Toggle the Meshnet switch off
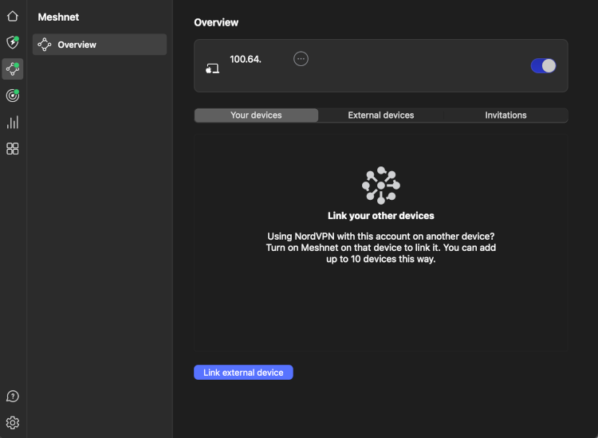Image resolution: width=598 pixels, height=438 pixels. point(543,66)
